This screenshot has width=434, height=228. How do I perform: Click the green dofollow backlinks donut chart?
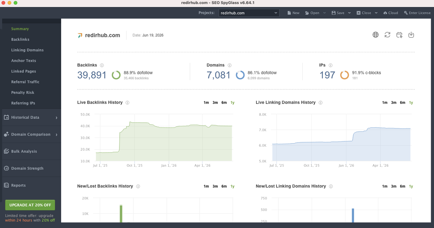[116, 75]
